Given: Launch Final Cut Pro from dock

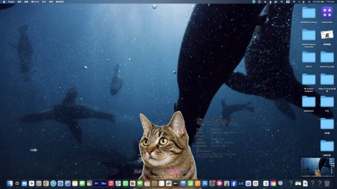Looking at the screenshot, I should point(89,183).
